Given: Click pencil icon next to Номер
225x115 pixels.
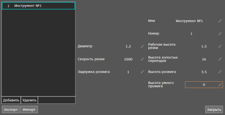Looking at the screenshot, I should tap(220, 34).
